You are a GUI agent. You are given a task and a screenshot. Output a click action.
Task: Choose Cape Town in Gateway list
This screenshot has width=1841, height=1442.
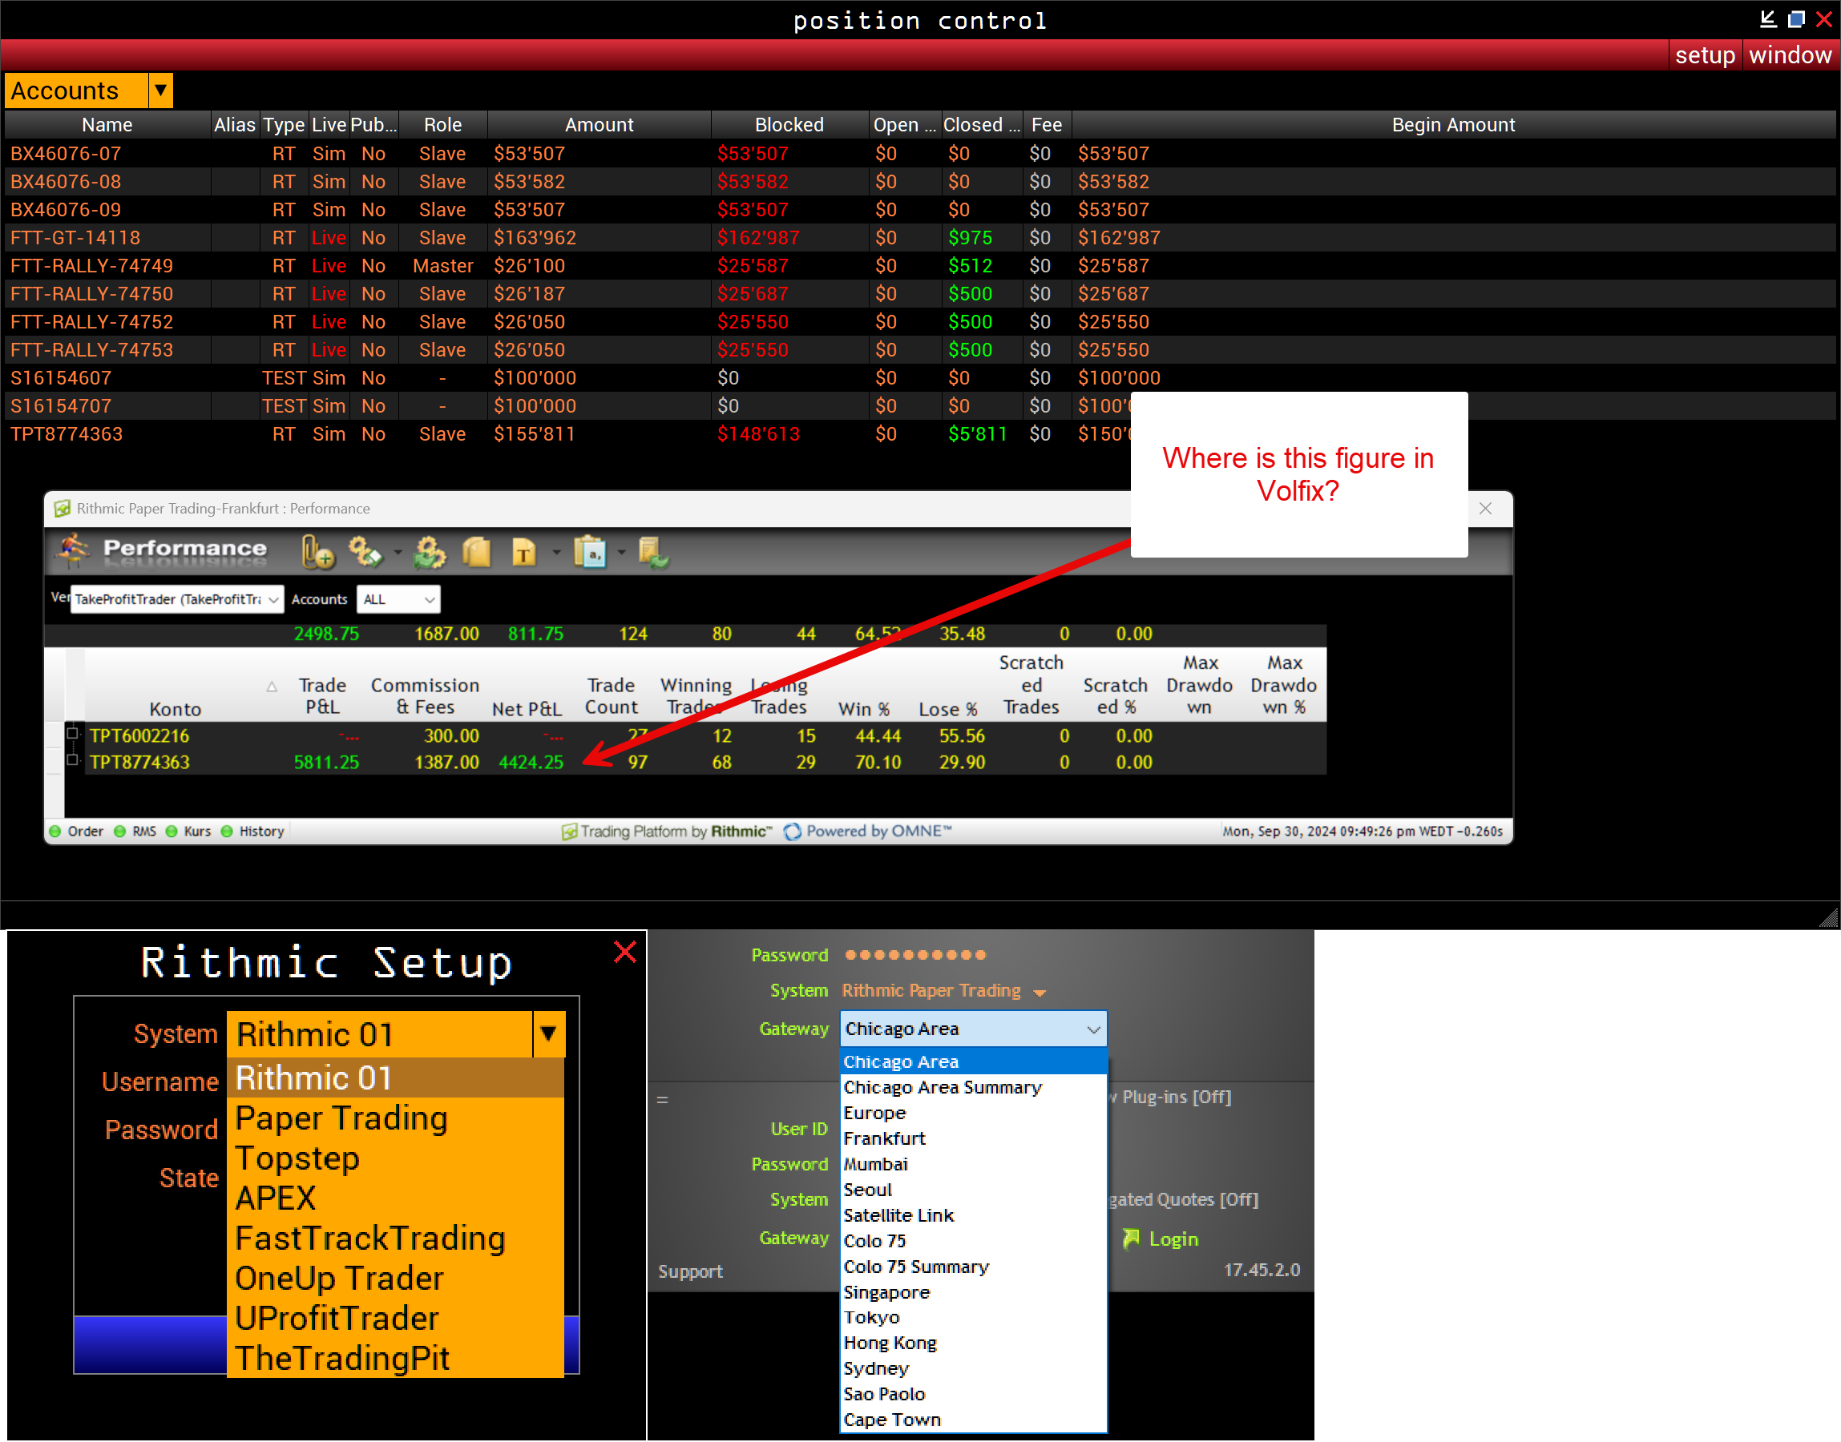973,1421
